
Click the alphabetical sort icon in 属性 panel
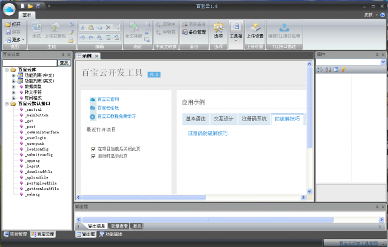point(328,70)
